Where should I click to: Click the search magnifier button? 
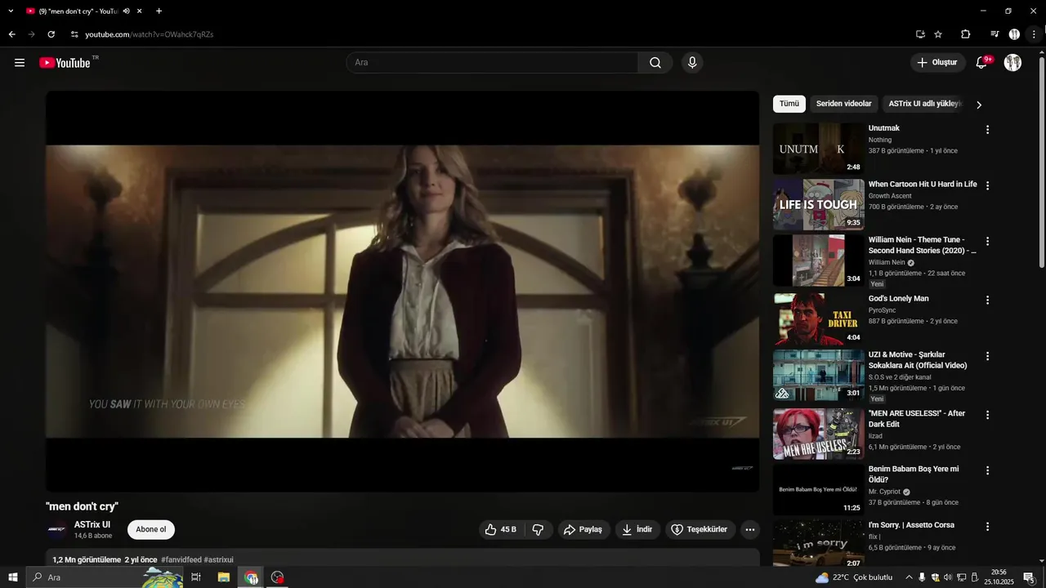coord(655,63)
